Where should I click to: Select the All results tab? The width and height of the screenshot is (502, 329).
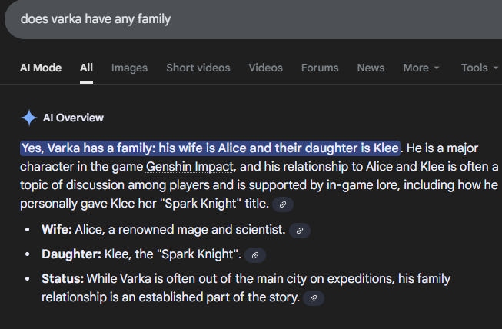click(86, 68)
